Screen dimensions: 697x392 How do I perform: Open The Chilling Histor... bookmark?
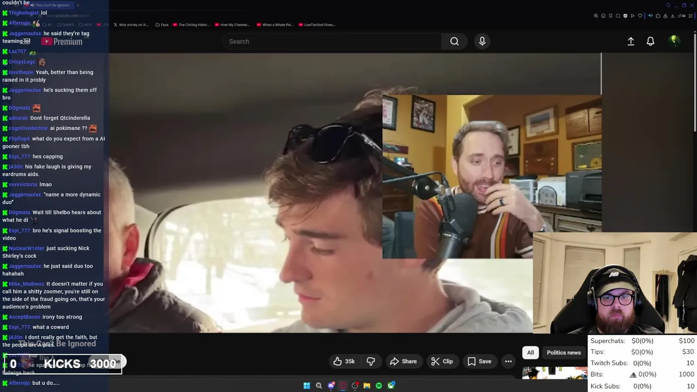point(191,24)
